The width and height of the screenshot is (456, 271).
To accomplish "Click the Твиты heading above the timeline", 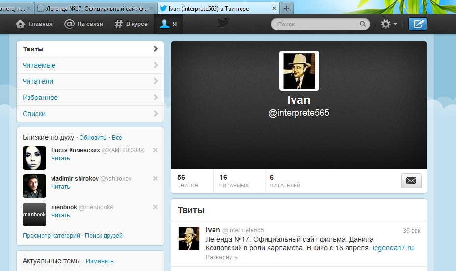I will 191,210.
